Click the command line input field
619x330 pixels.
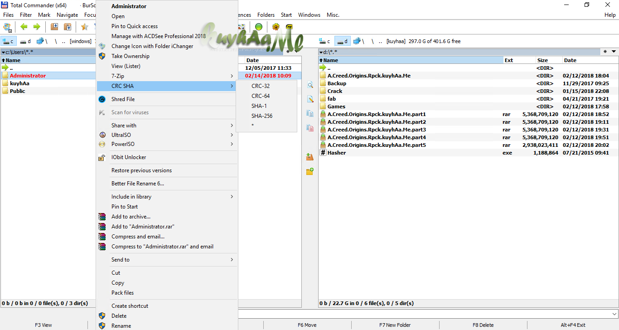click(x=424, y=314)
